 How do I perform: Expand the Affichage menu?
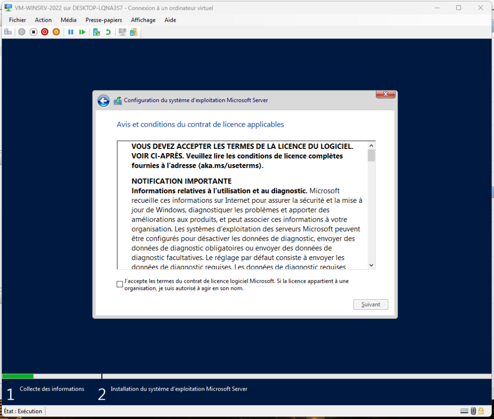(x=143, y=20)
